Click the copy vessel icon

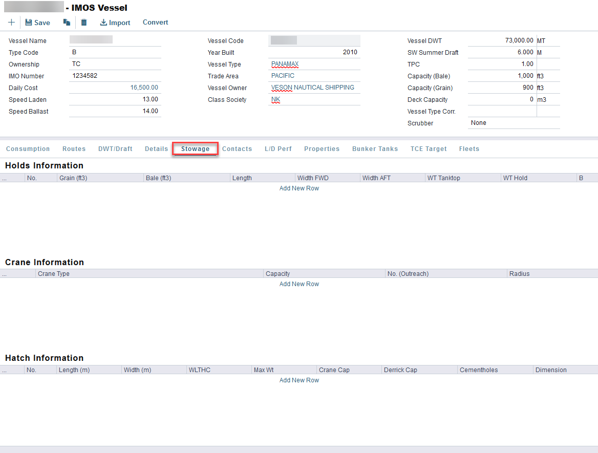67,23
